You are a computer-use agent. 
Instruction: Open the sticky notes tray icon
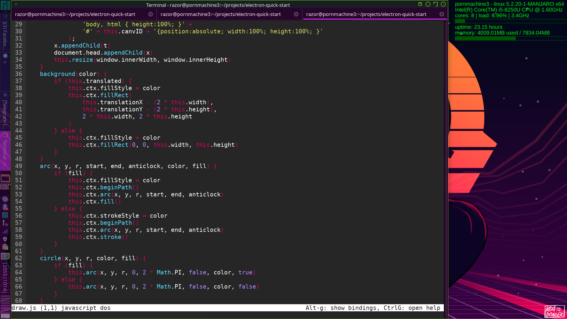5,256
